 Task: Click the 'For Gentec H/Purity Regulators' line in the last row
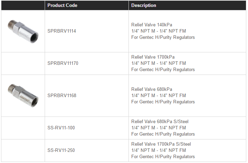(x=163, y=157)
